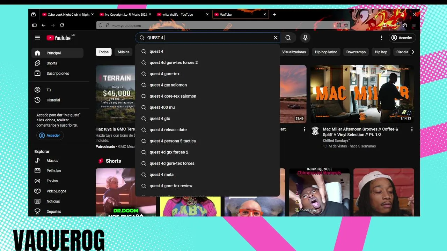Open Principal in the sidebar

57,53
